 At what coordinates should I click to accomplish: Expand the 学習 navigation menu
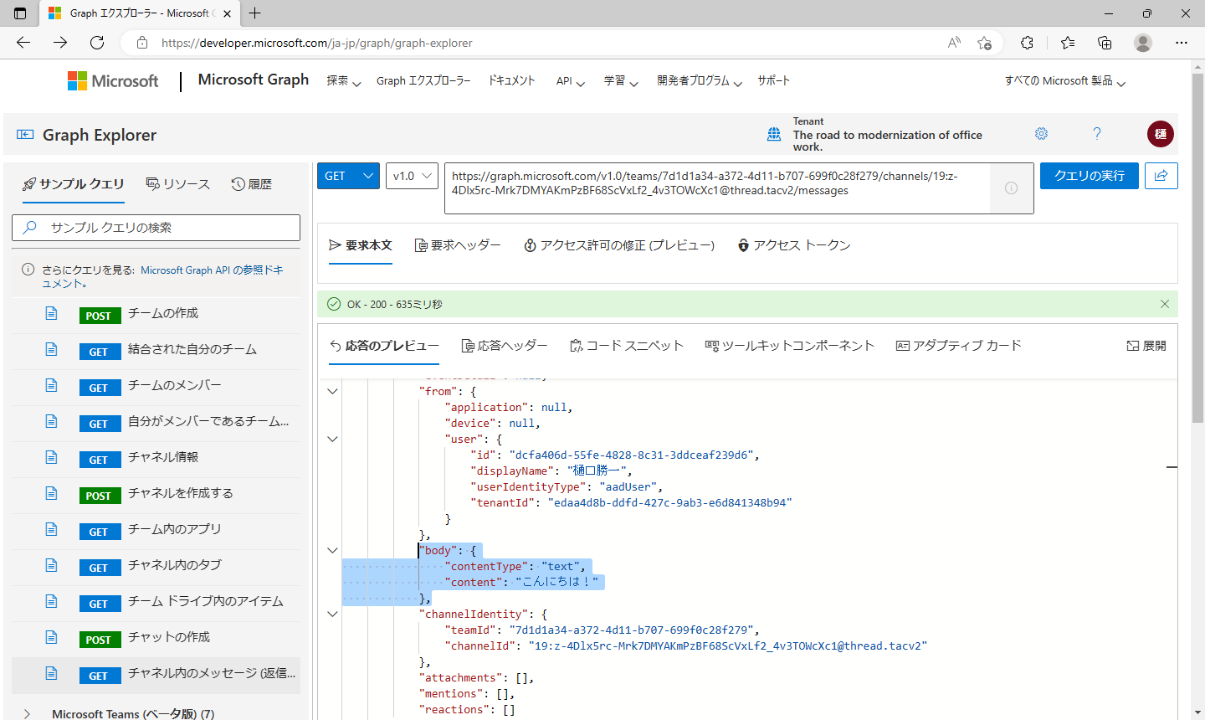(x=621, y=81)
